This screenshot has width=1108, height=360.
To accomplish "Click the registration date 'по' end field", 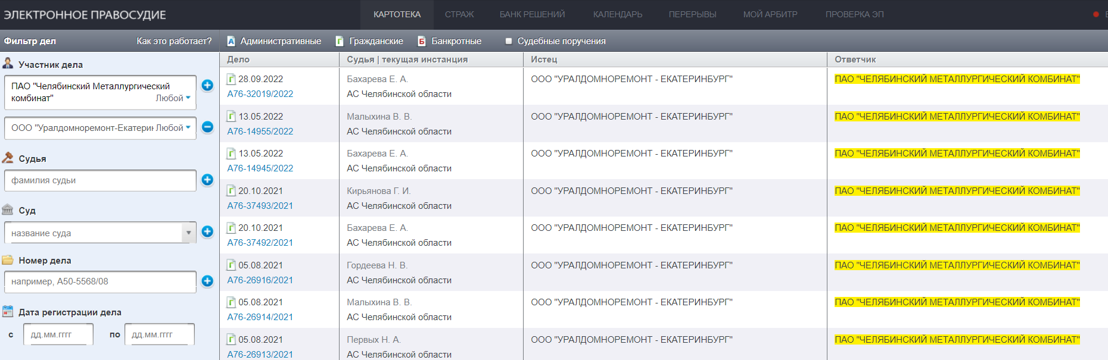I will point(160,334).
